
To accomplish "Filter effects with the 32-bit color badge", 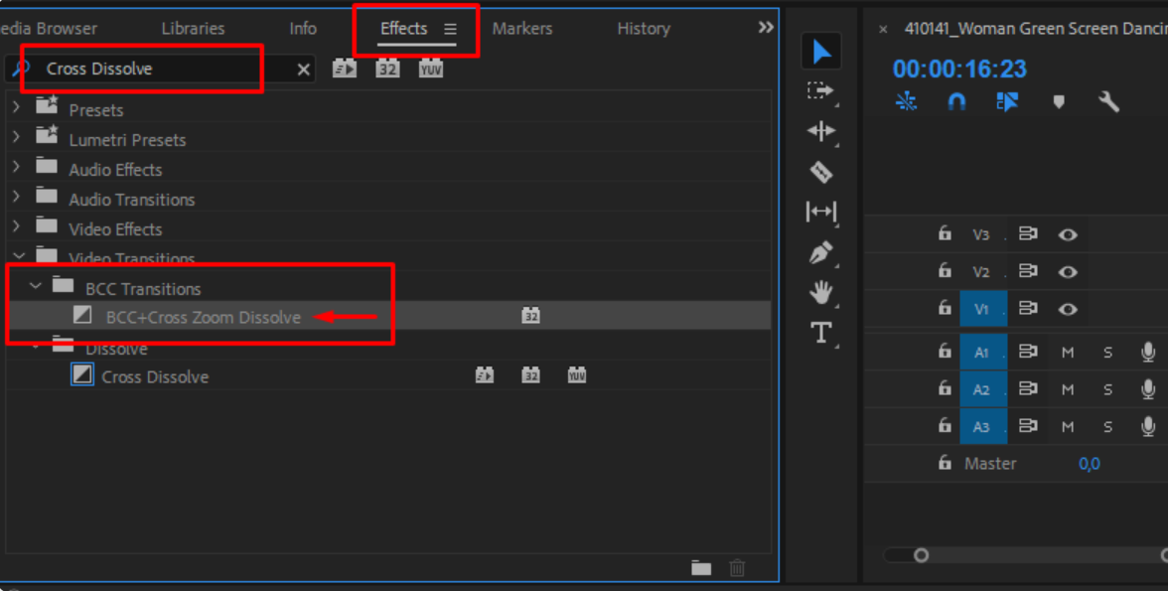I will tap(387, 69).
